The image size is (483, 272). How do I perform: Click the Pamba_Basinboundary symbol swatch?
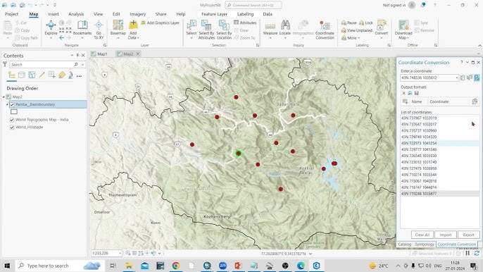point(14,111)
